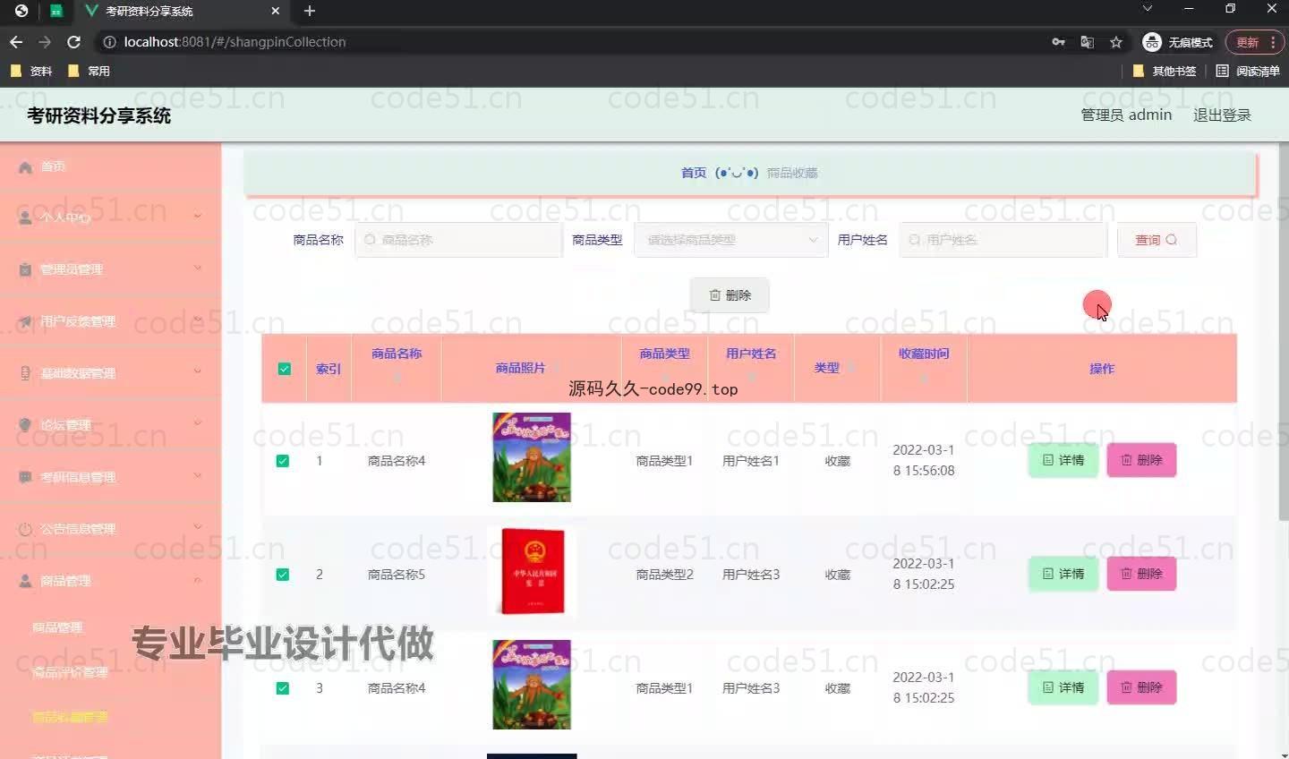The image size is (1289, 759).
Task: Click the book cover thumbnail in row 1
Action: click(532, 457)
